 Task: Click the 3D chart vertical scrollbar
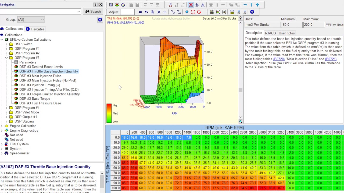pyautogui.click(x=241, y=70)
